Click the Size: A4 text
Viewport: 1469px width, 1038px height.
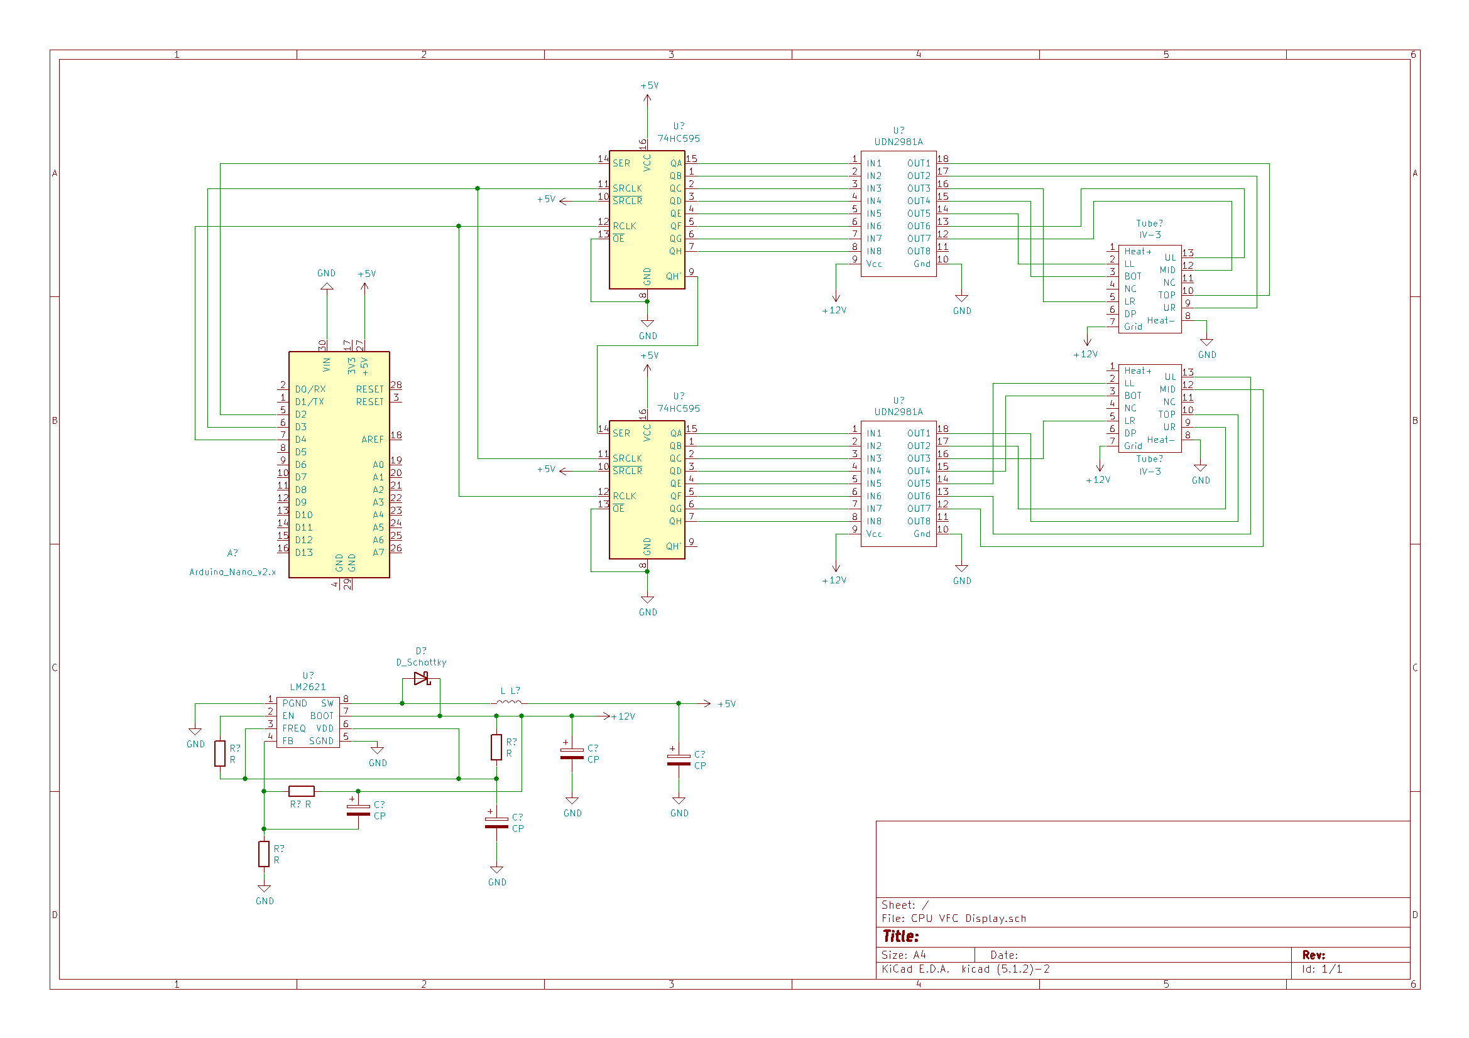coord(904,955)
